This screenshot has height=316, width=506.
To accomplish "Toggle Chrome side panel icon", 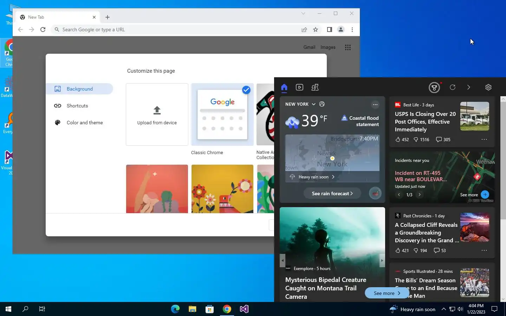I will click(329, 29).
